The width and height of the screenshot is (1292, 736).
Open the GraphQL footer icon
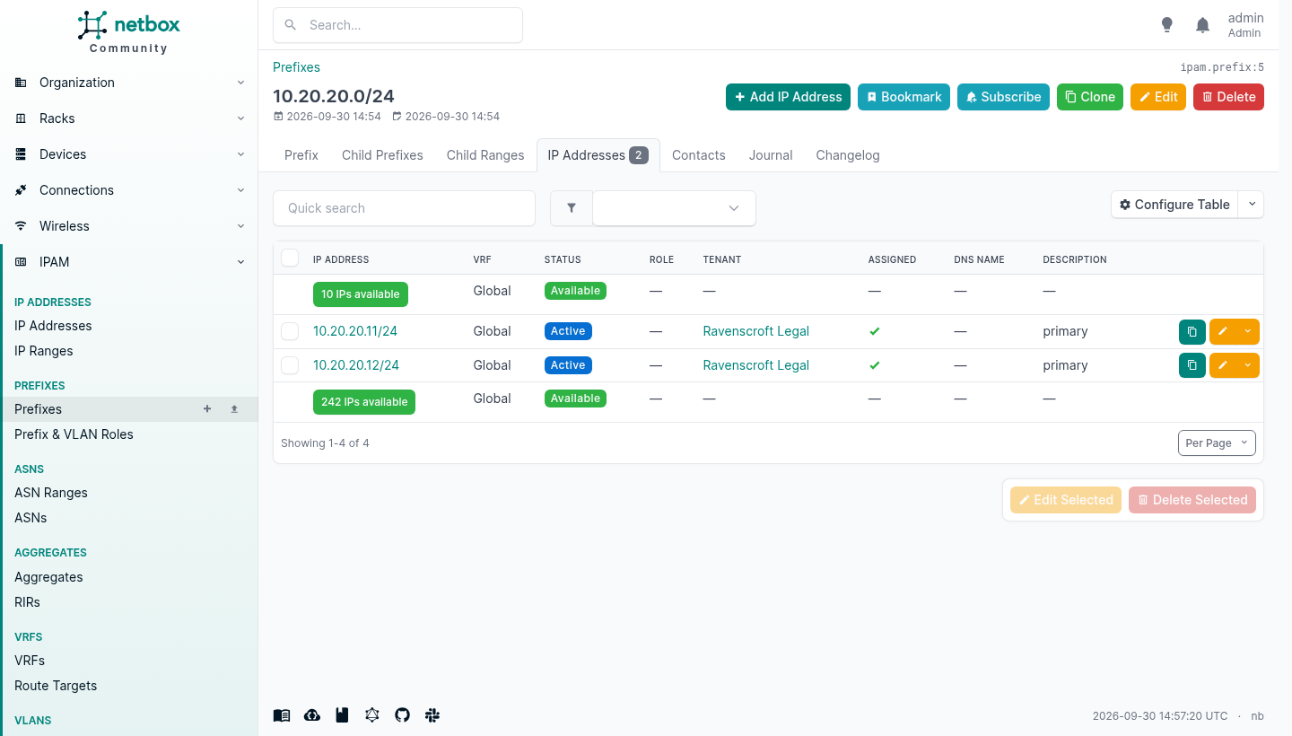pos(372,715)
